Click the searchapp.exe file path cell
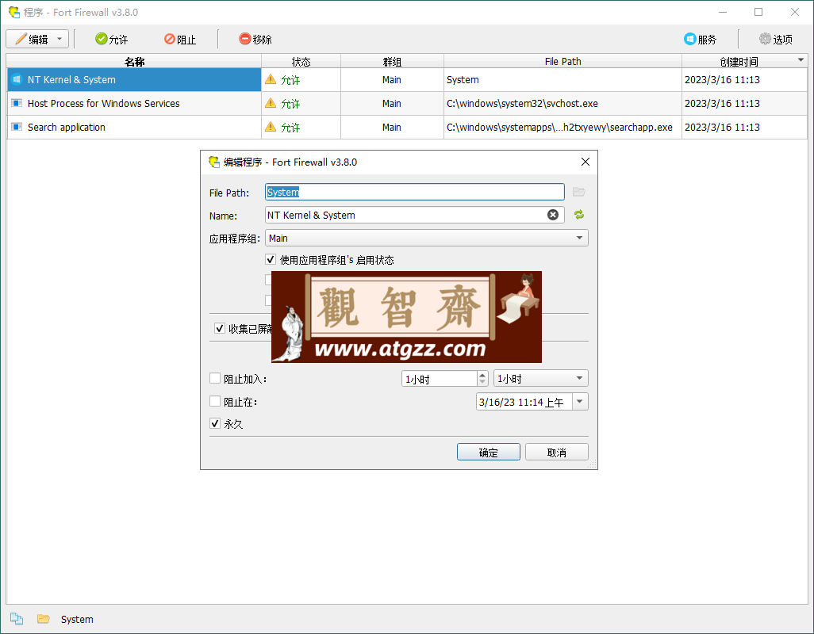The image size is (814, 634). (x=563, y=128)
